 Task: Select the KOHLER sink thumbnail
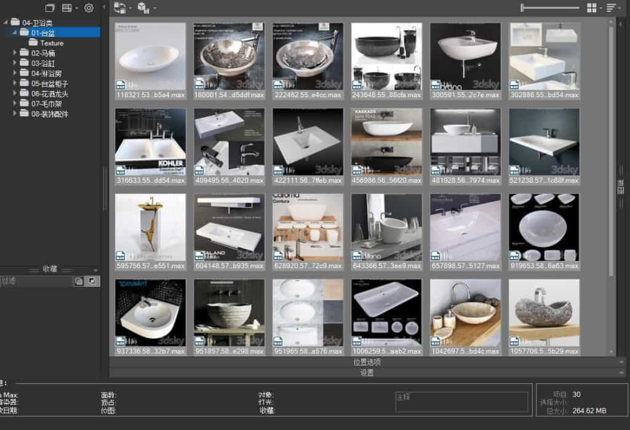pyautogui.click(x=150, y=143)
